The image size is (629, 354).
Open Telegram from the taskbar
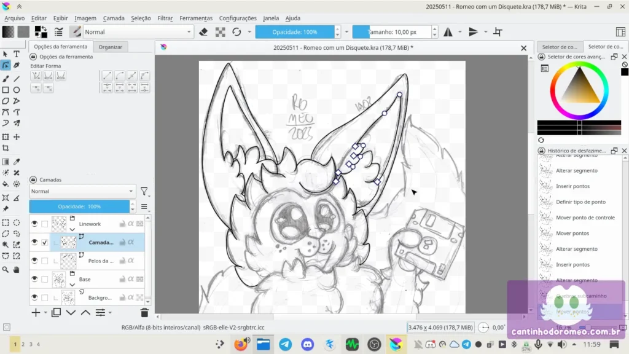pyautogui.click(x=285, y=344)
